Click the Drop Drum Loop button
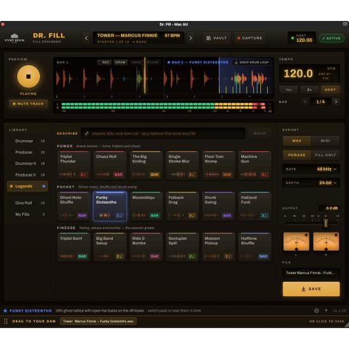Screen dimensions: 349x349 tap(252, 62)
